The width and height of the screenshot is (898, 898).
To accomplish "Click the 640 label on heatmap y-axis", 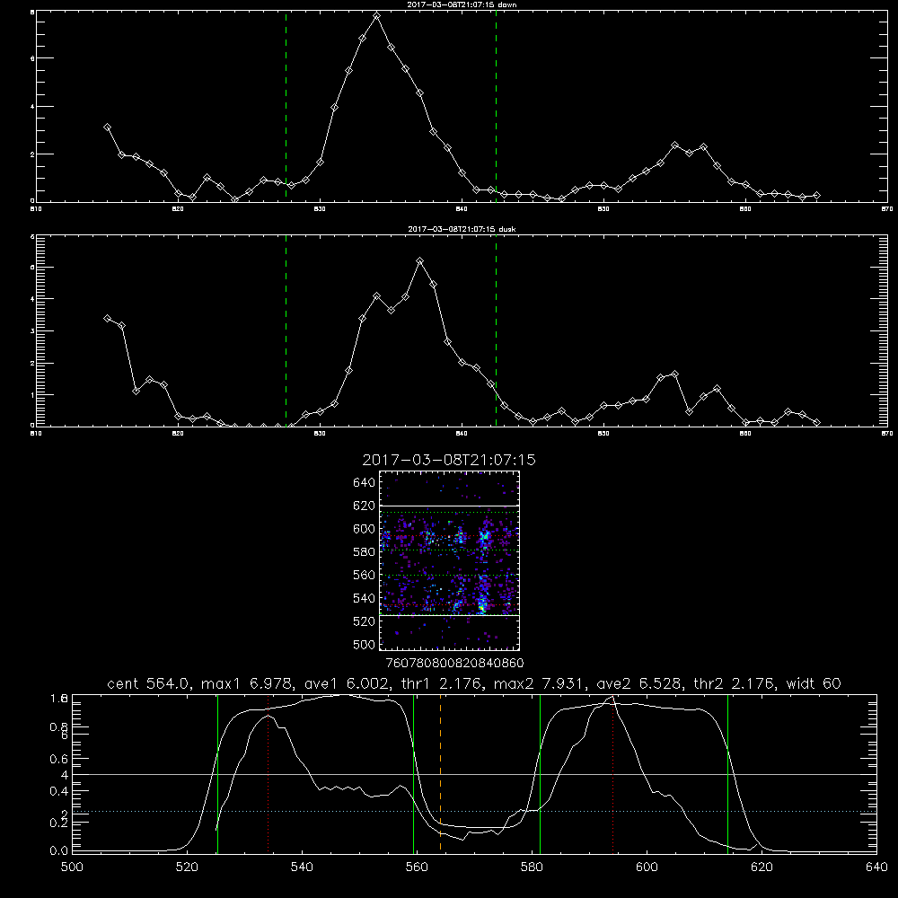I will click(365, 483).
